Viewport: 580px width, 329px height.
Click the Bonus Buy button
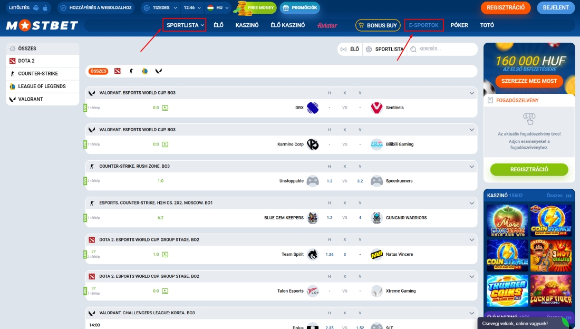click(378, 25)
